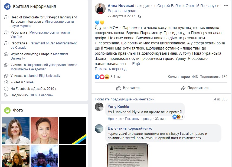The image size is (232, 167).
Task: Expand the post text with Ещё
Action: point(136,64)
